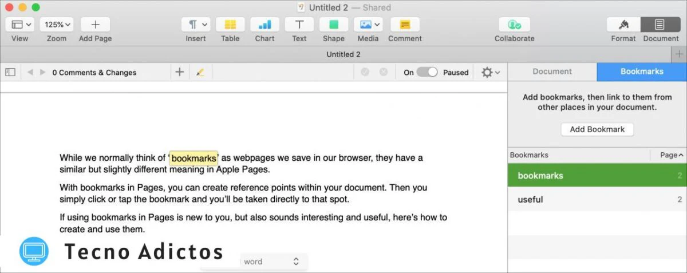Screen dimensions: 687x273
Task: Click the highlighted word bookmarks in document
Action: click(x=194, y=158)
